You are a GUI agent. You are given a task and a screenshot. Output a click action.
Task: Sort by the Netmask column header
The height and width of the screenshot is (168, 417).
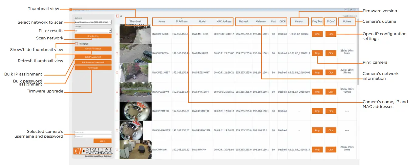click(244, 22)
